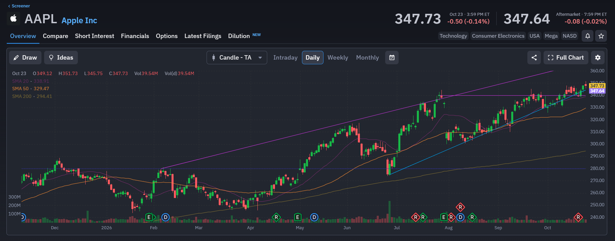
Task: Open the May earnings E marker
Action: 298,217
